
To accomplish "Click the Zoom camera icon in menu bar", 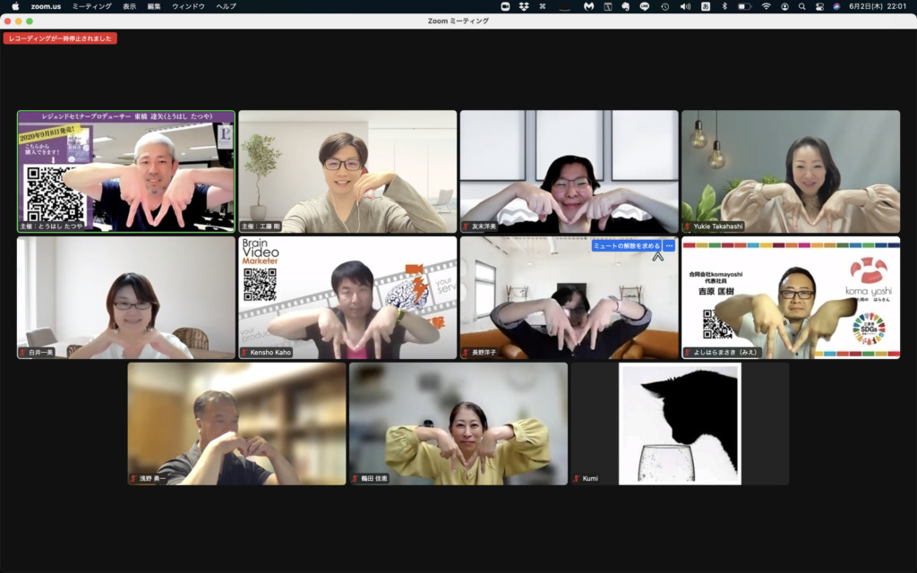I will tap(505, 6).
